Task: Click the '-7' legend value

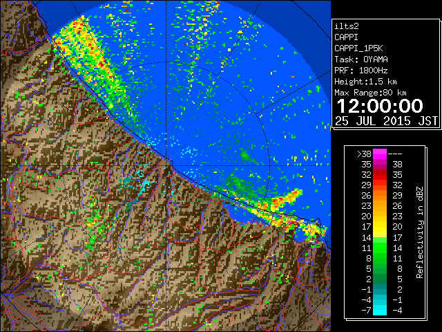Action: click(367, 311)
